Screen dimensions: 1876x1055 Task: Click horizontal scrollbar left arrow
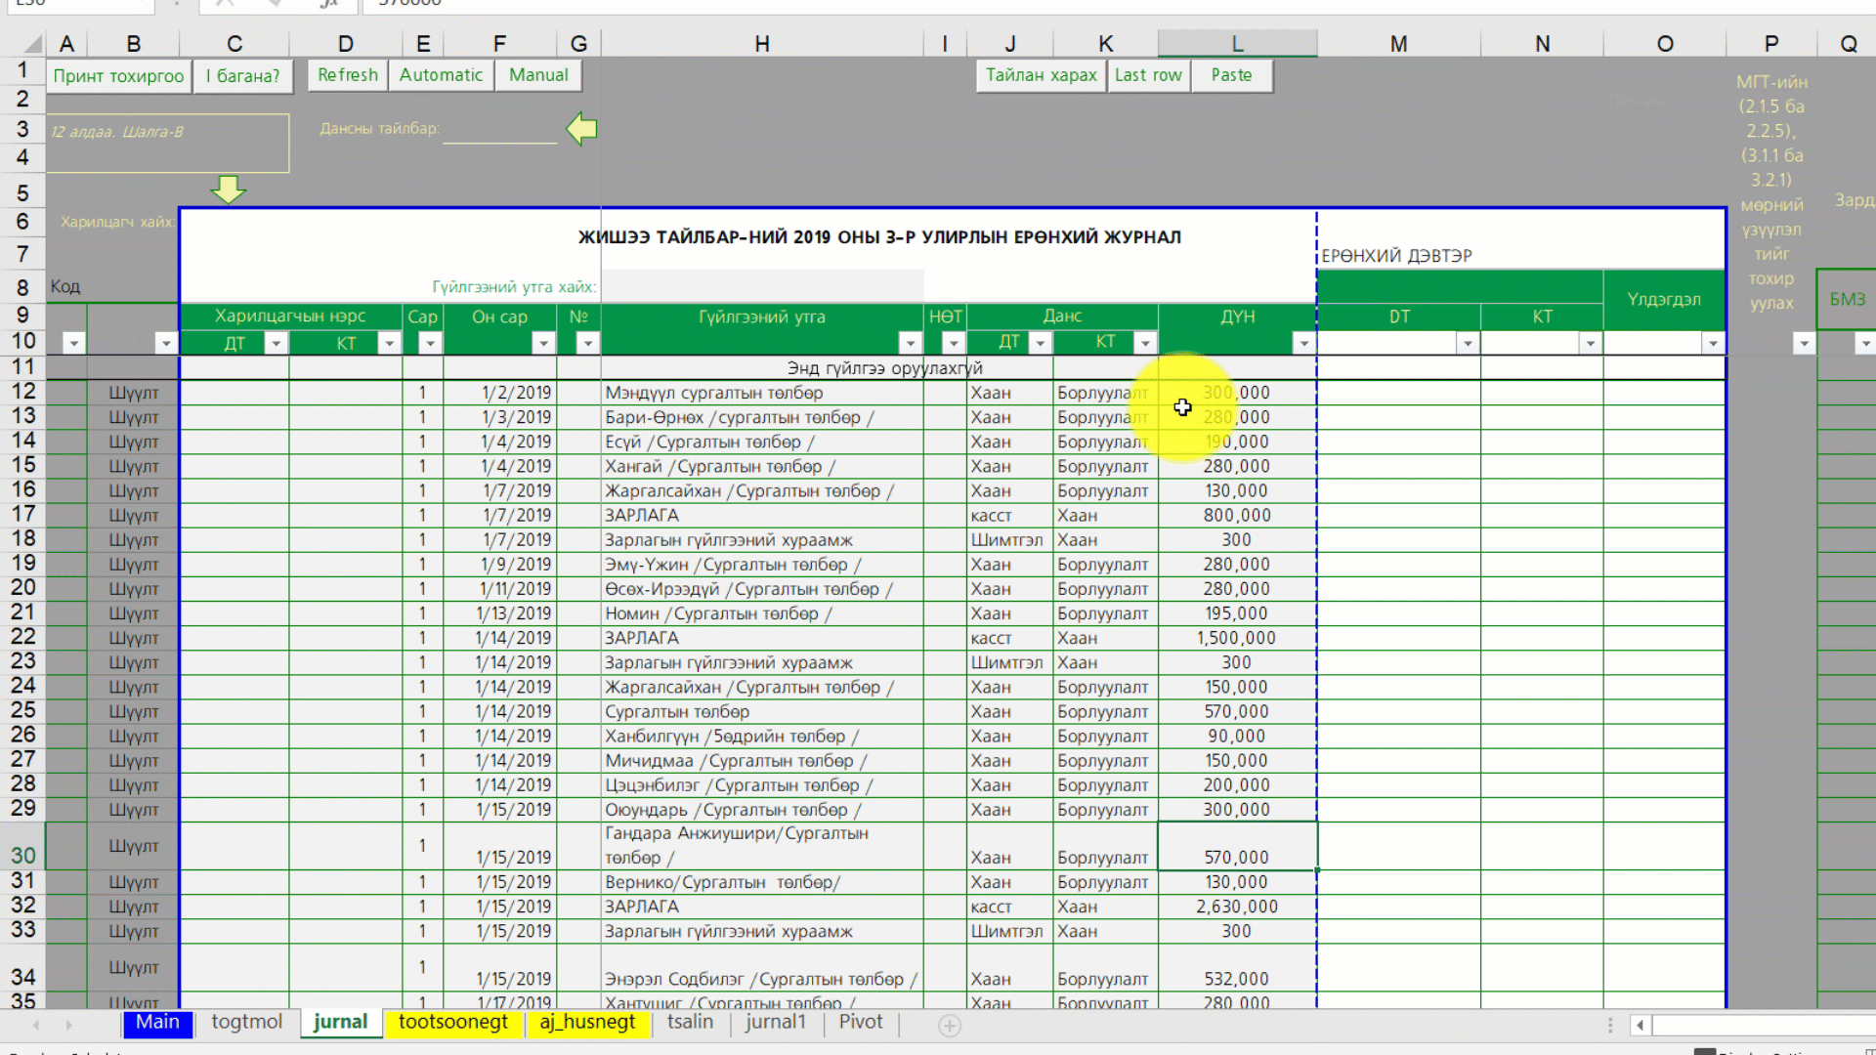pyautogui.click(x=1641, y=1025)
